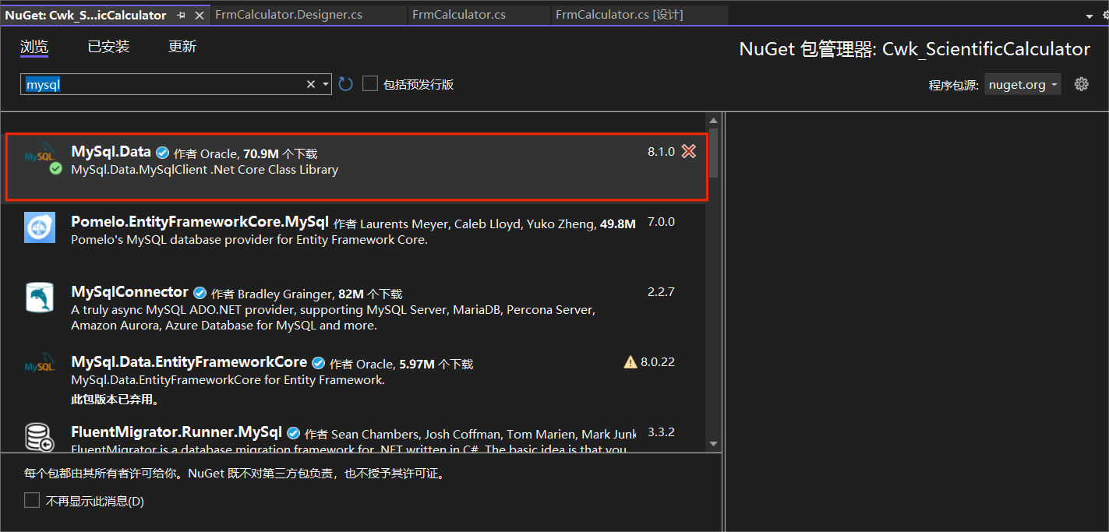
Task: Select the Pomelo.EntityFrameworkCore.MySql package title
Action: (x=200, y=222)
